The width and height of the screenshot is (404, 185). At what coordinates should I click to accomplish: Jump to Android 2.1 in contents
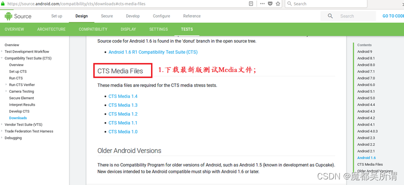point(366,151)
